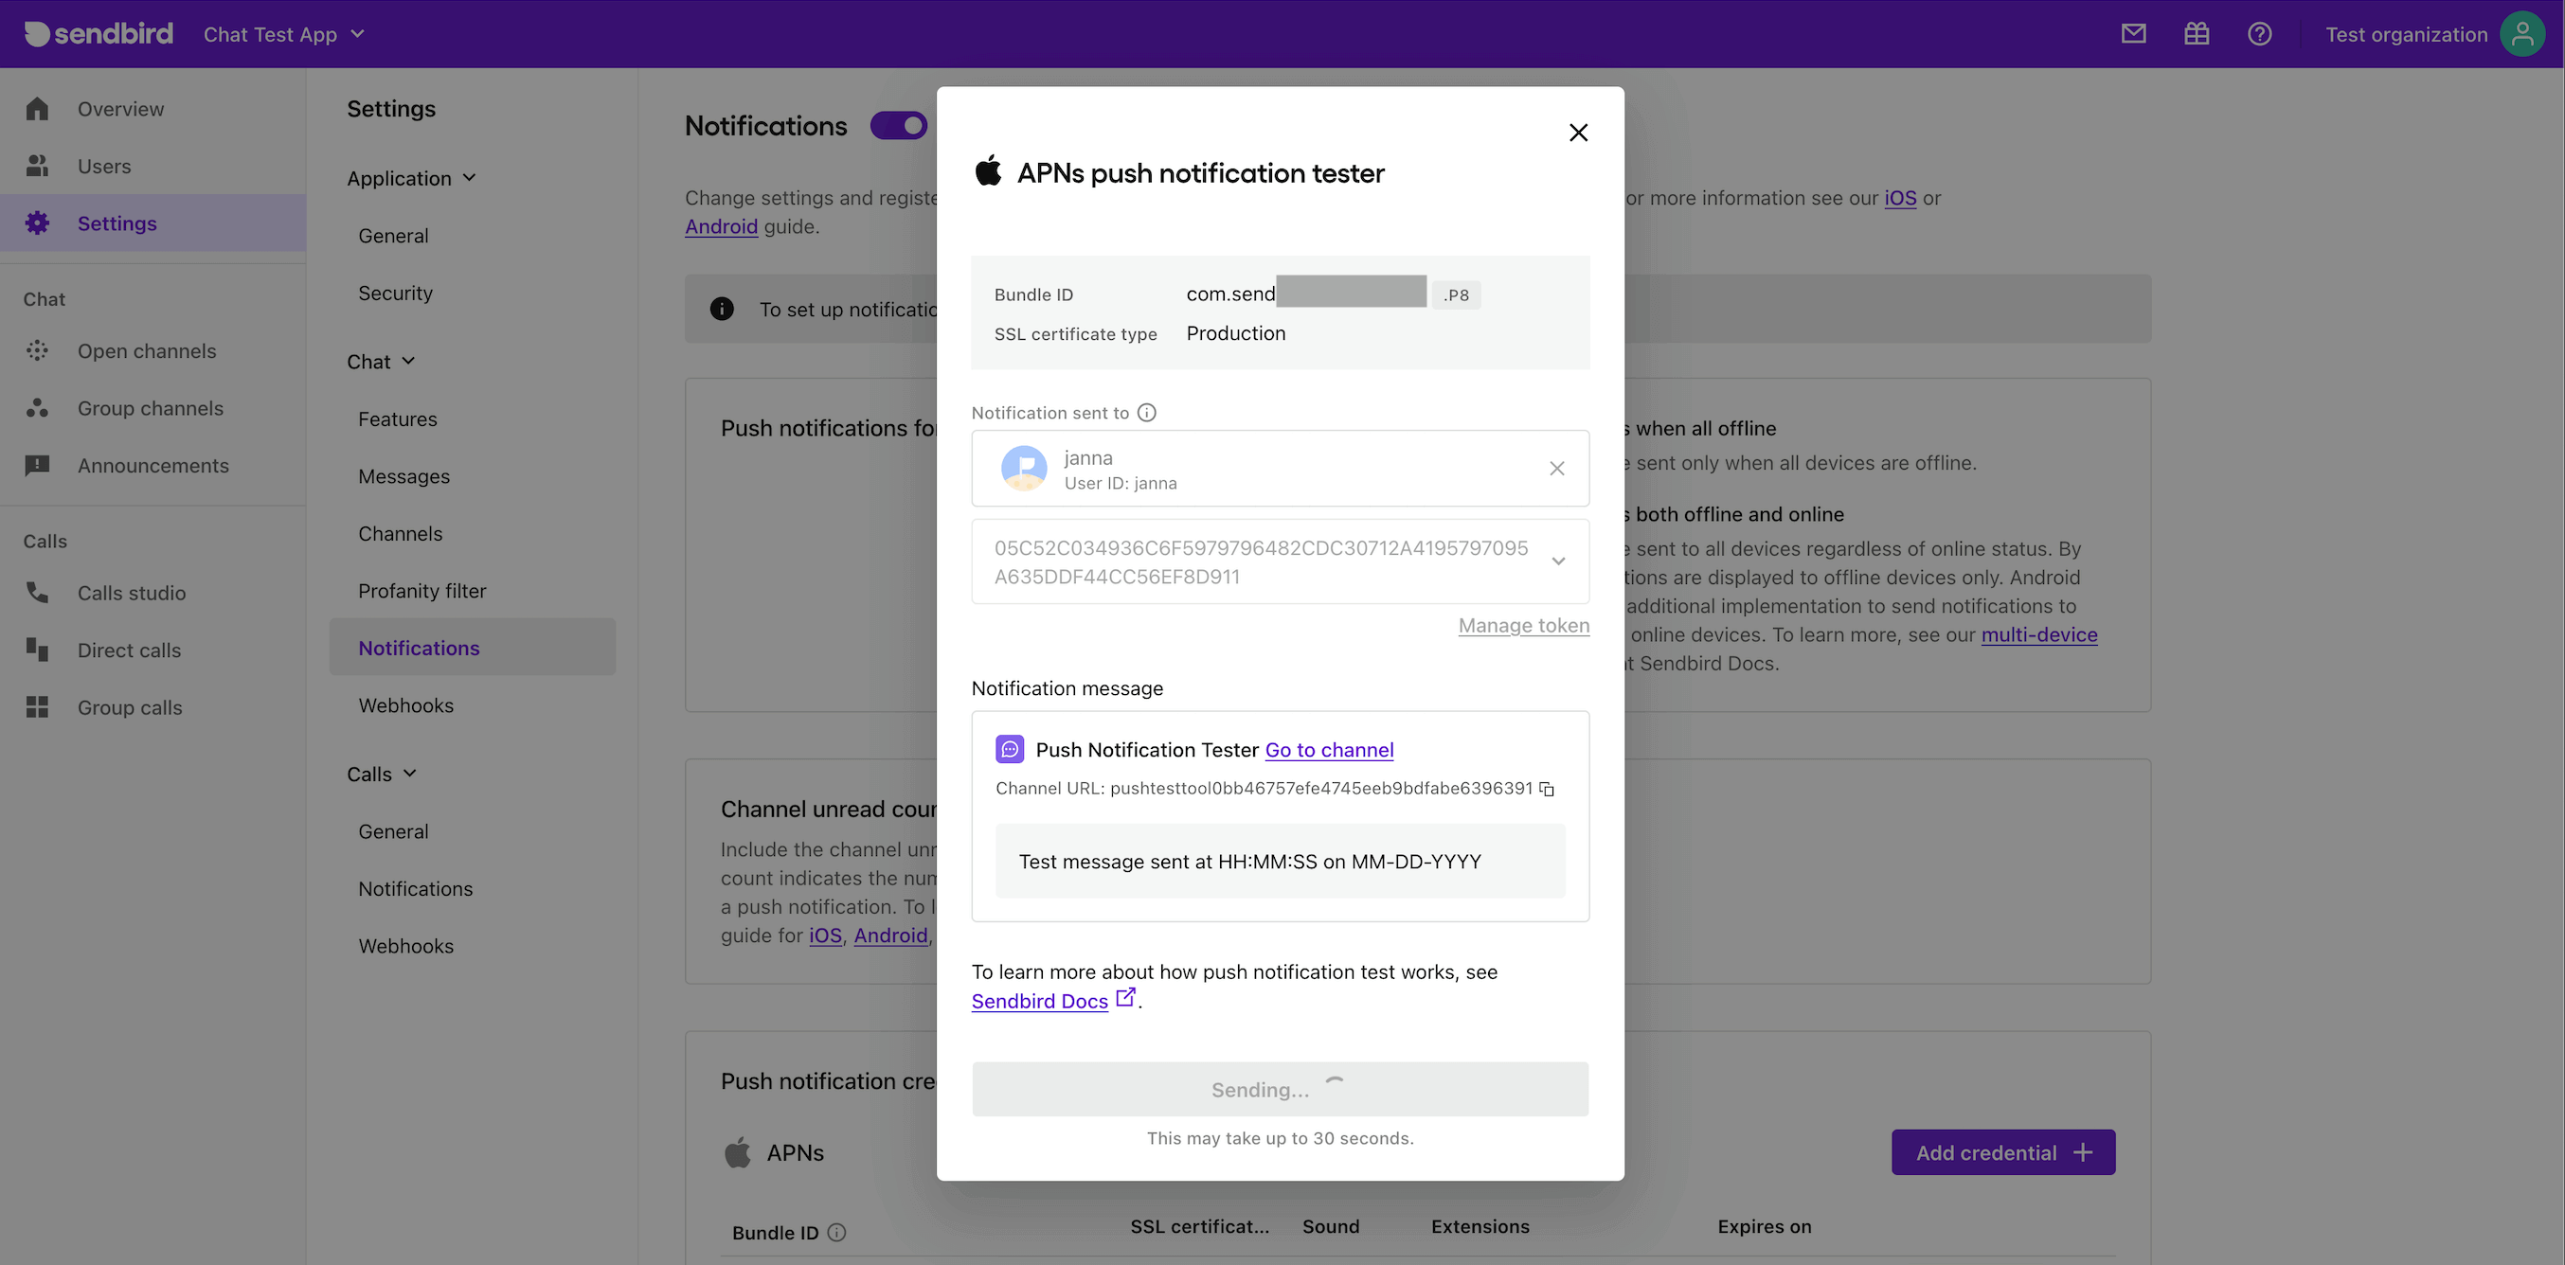Click the info icon in setup notification banner
This screenshot has width=2565, height=1265.
722,309
